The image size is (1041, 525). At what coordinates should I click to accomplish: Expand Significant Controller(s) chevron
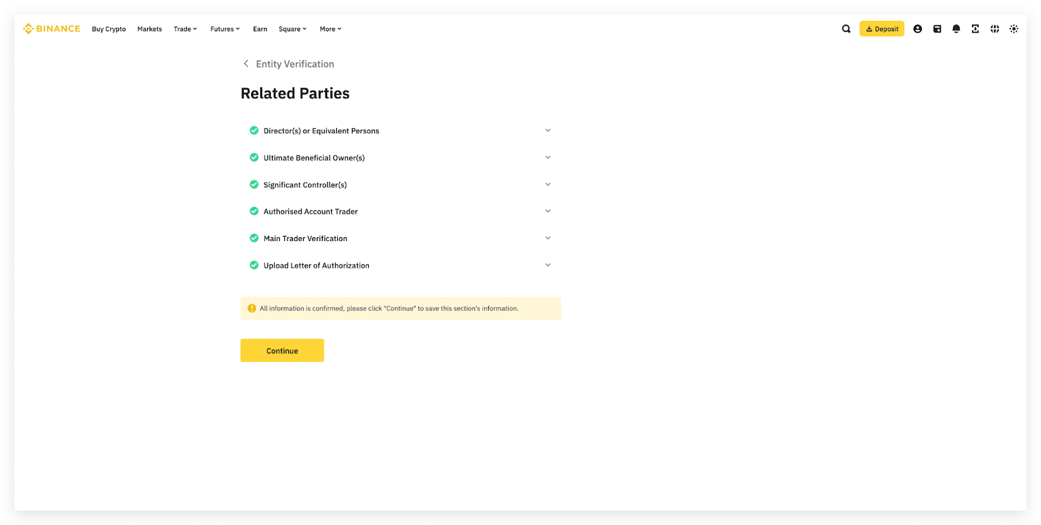[548, 185]
